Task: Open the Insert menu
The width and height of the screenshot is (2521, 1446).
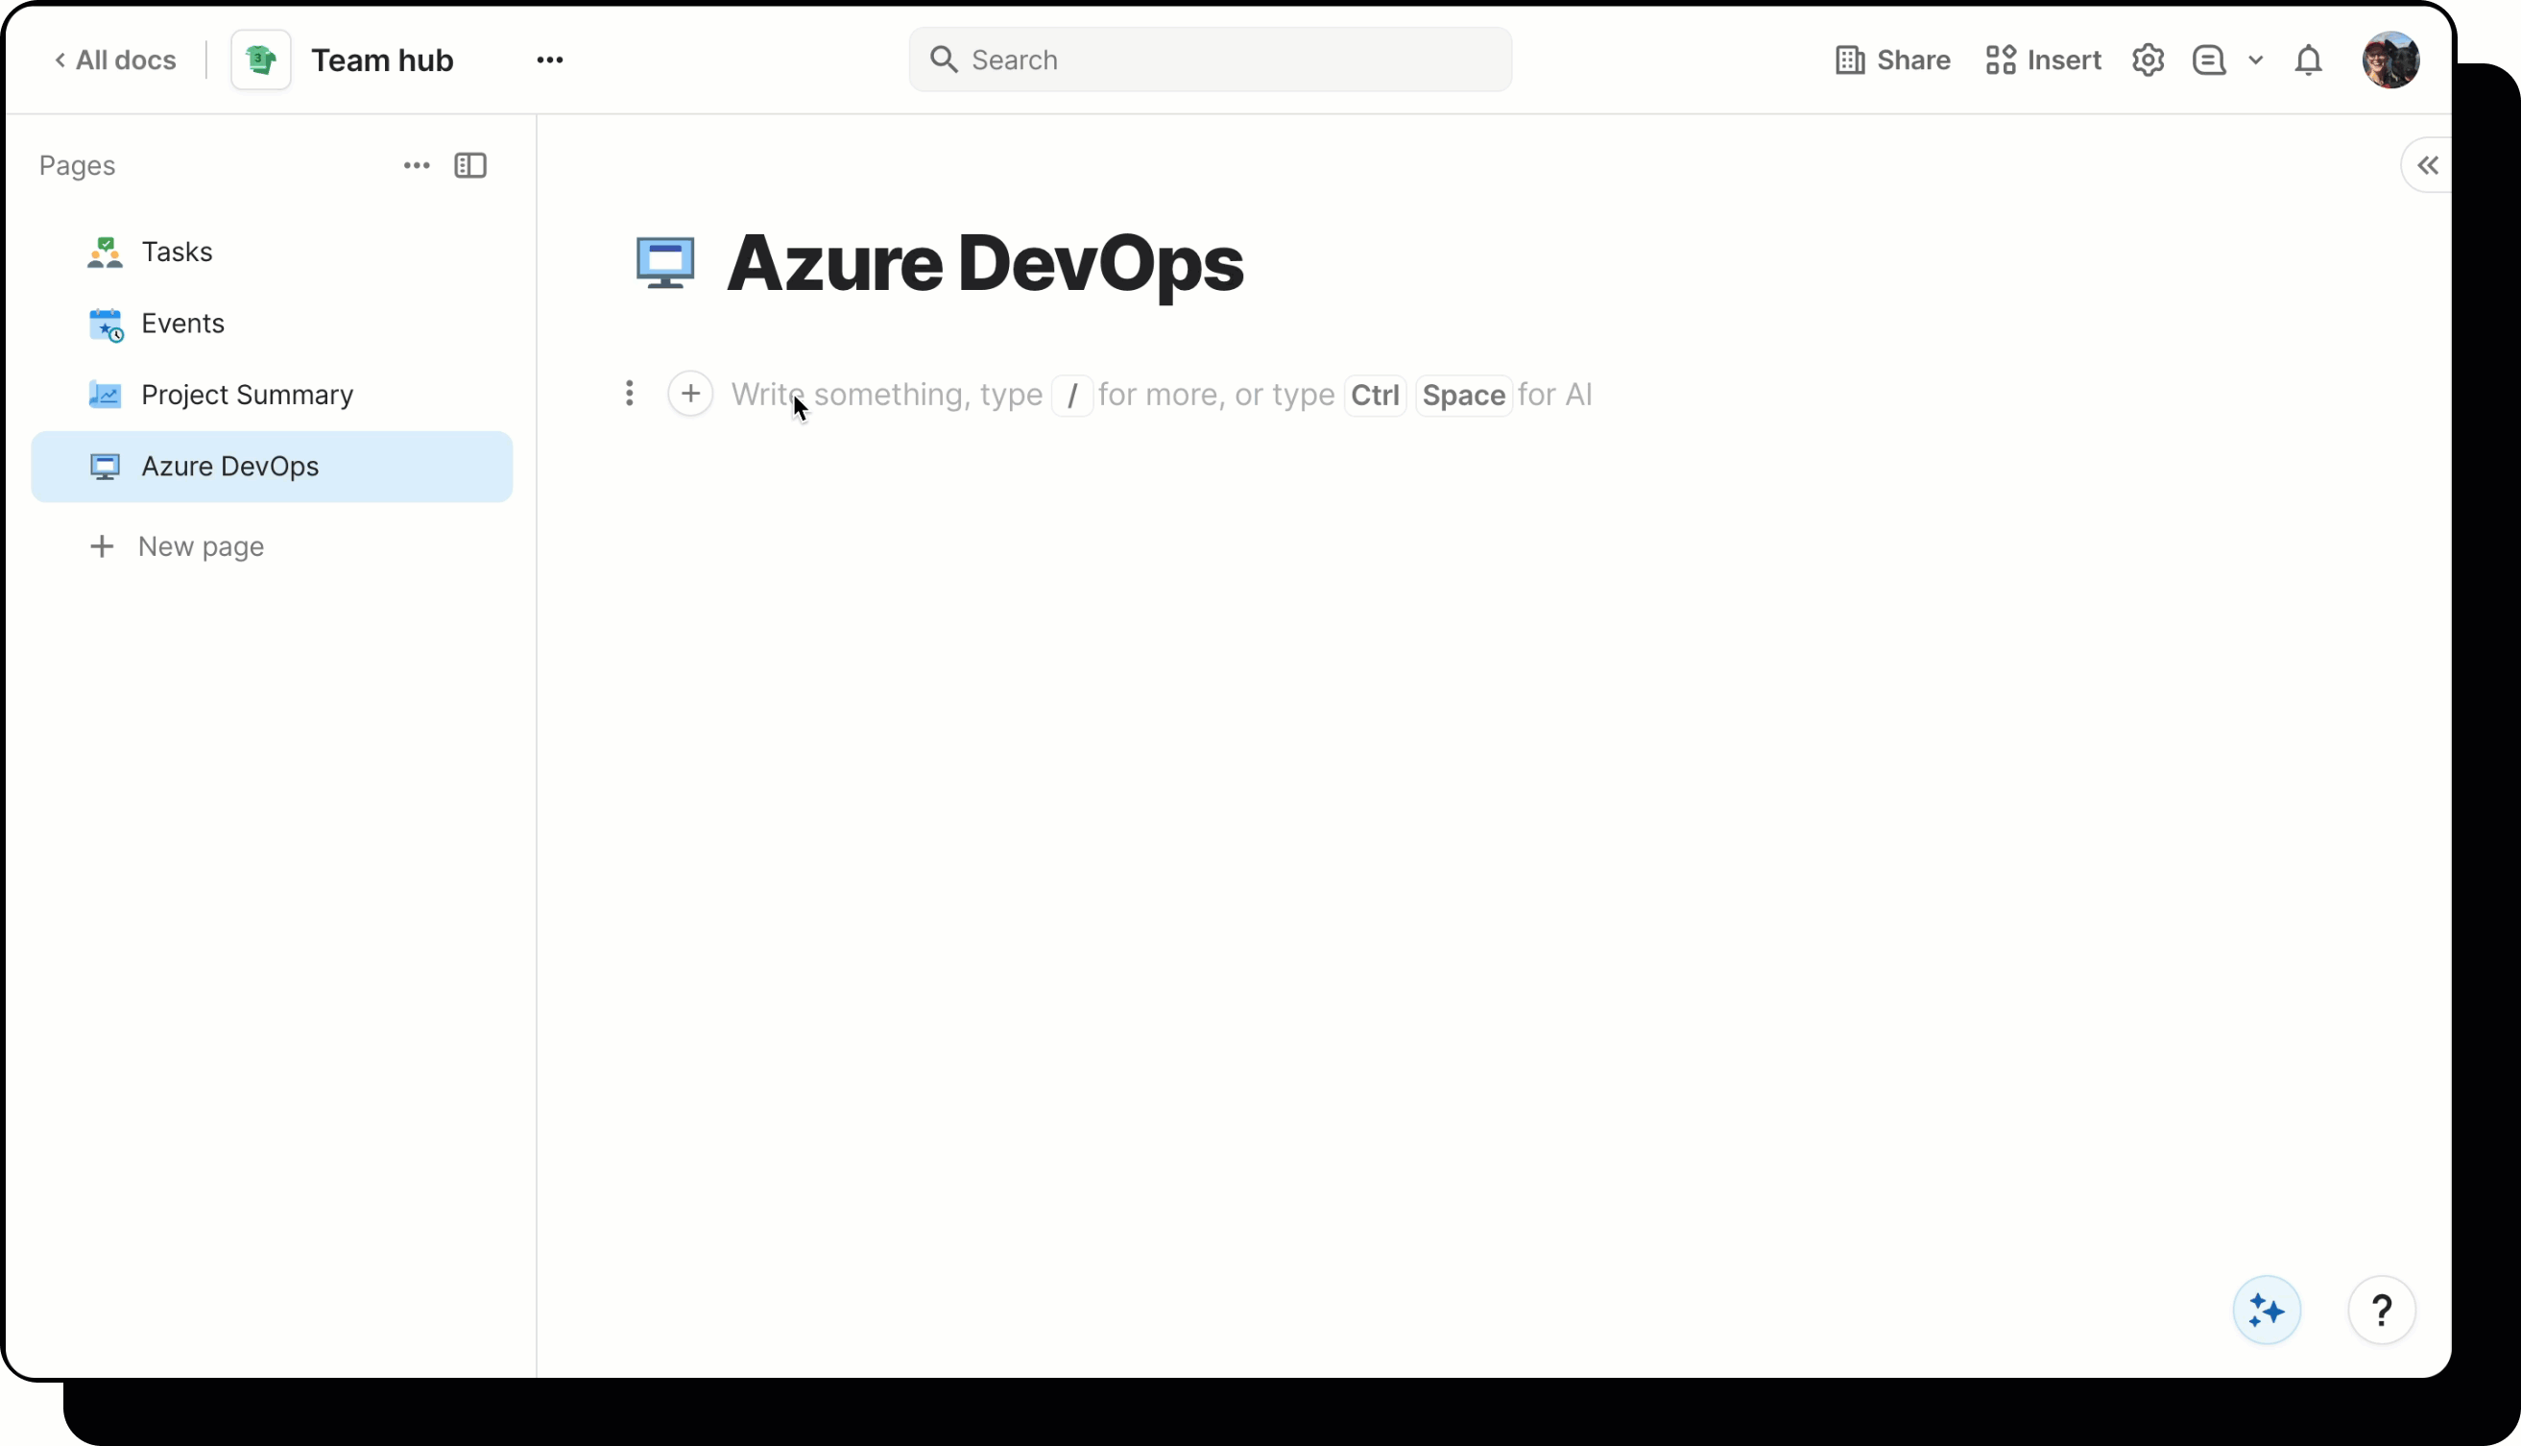Action: click(2045, 60)
